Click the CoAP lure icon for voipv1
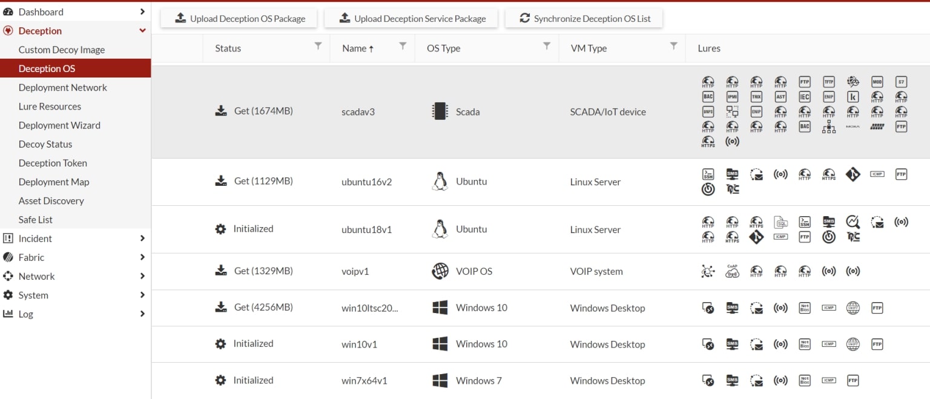Image resolution: width=930 pixels, height=399 pixels. [732, 271]
